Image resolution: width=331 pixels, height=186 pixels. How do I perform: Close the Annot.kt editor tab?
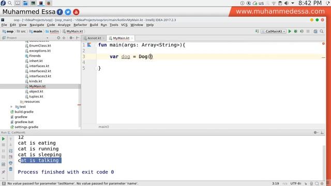click(103, 38)
